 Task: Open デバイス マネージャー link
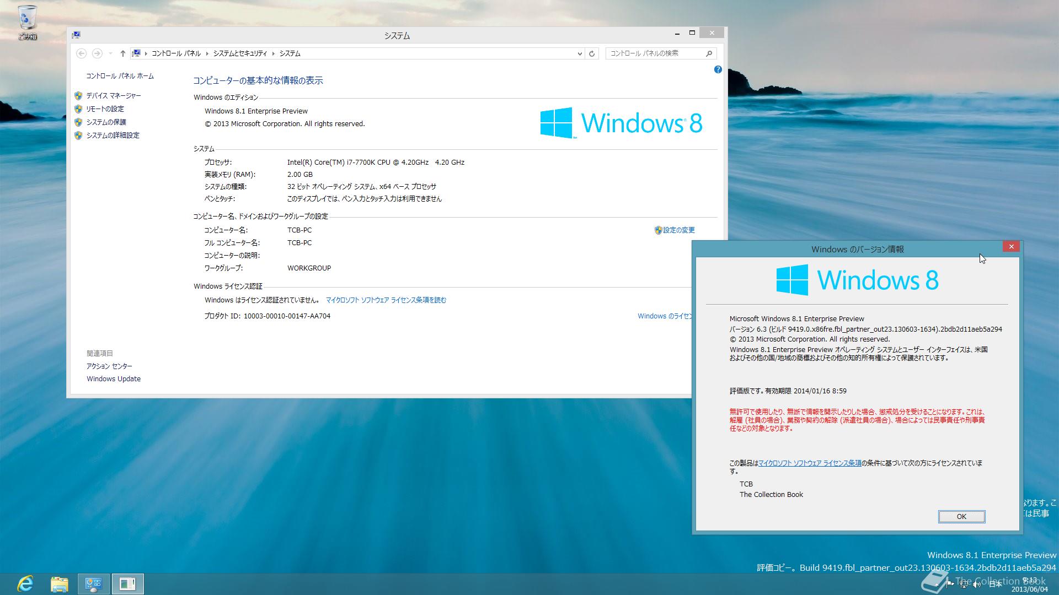113,96
